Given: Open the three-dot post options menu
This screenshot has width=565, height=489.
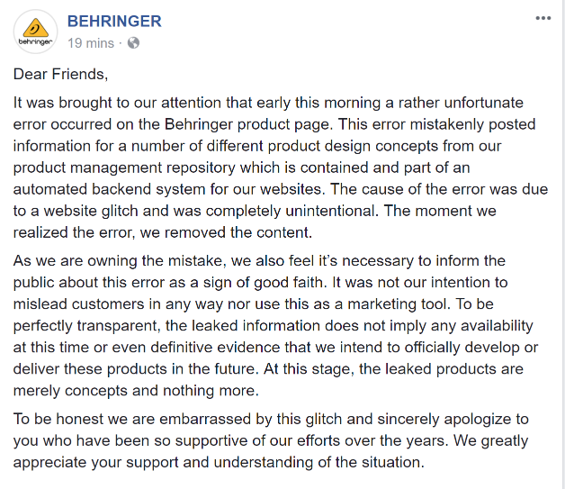Looking at the screenshot, I should 543,18.
